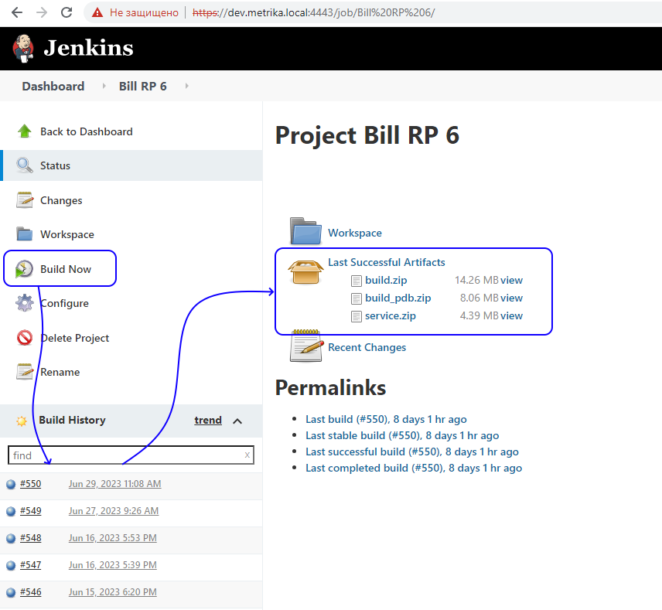Click the browser back arrow
Screen dimensions: 662x610
[x=17, y=12]
